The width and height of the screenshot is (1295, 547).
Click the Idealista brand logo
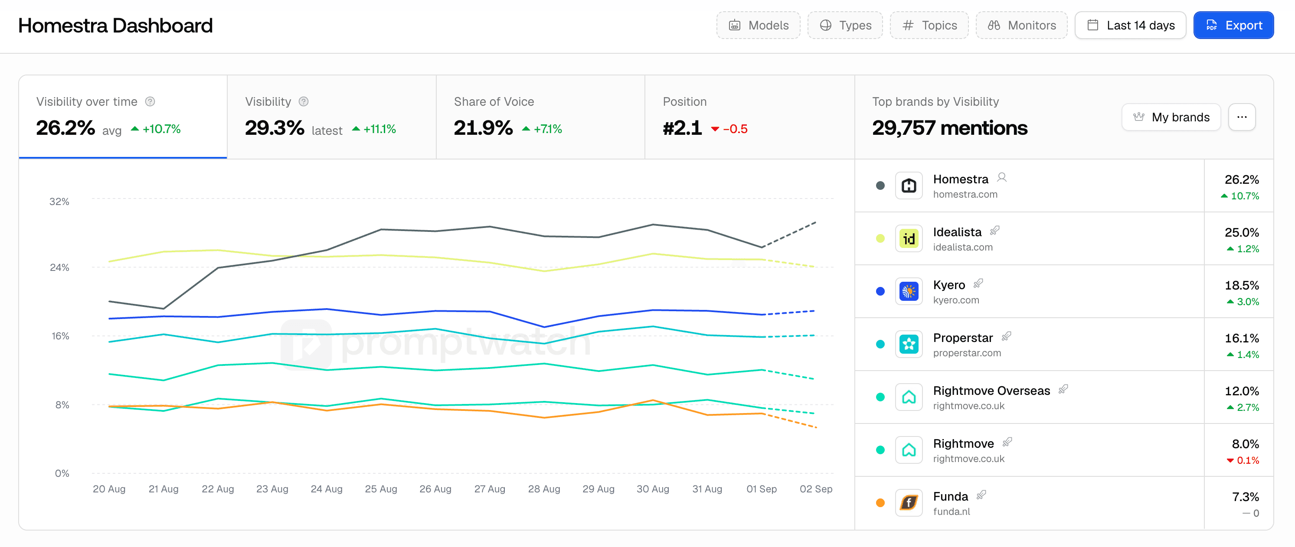(909, 238)
